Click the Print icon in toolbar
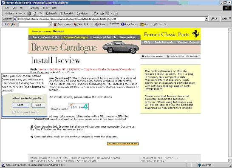 pyautogui.click(x=102, y=14)
